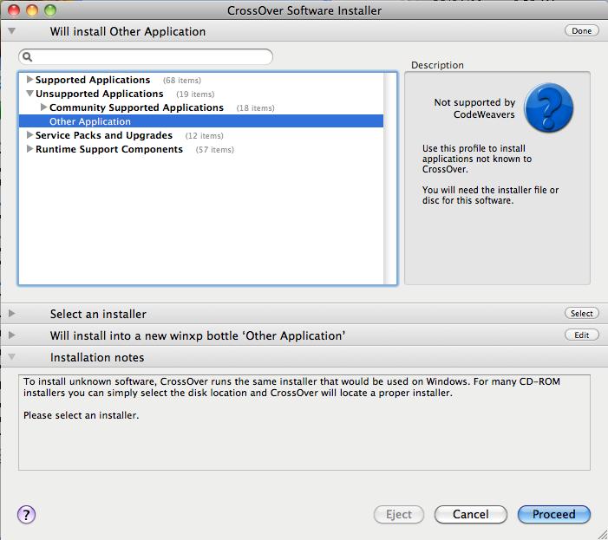Expand the Select an installer section
Viewport: 608px width, 540px height.
pyautogui.click(x=11, y=313)
